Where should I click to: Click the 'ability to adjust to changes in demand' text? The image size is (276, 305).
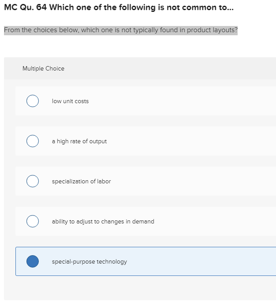point(103,222)
